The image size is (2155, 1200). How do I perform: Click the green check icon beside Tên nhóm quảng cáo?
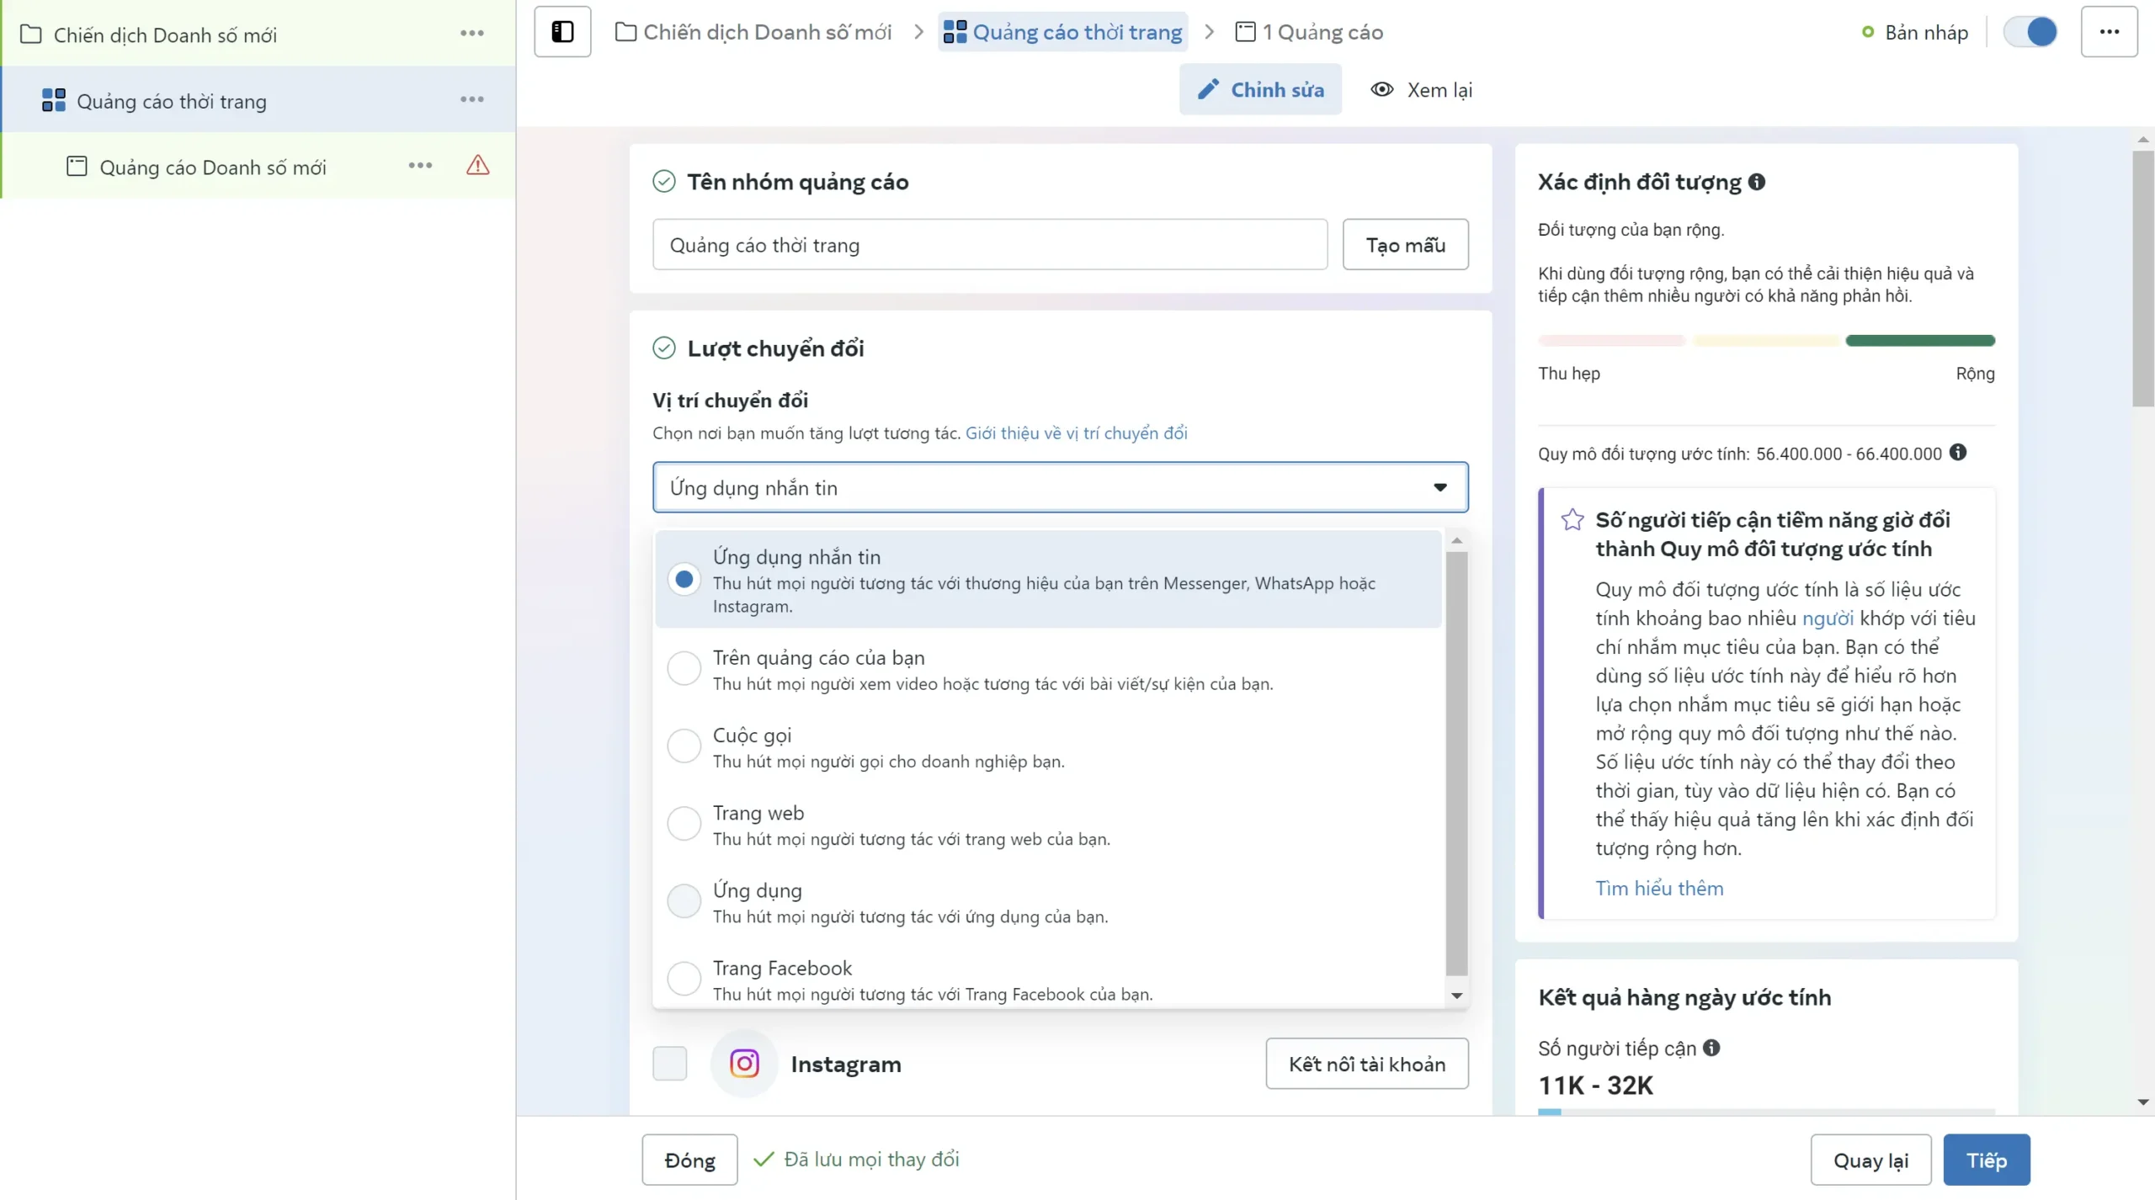[x=664, y=182]
